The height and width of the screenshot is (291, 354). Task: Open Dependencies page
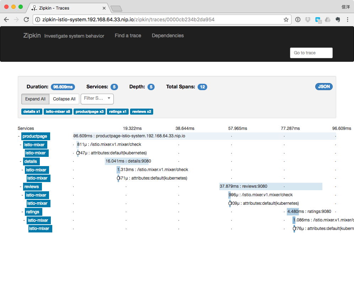[167, 35]
